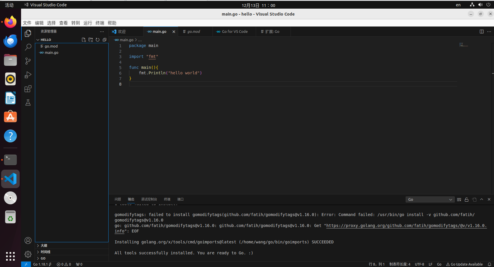
Task: Refresh the explorer file tree
Action: click(98, 40)
